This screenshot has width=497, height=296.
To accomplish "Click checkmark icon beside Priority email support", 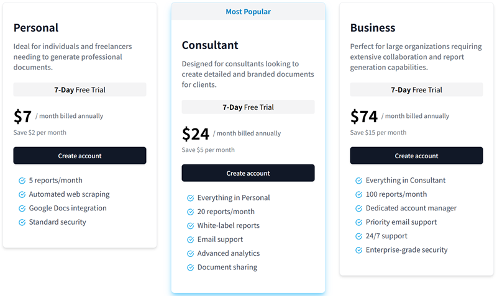I will click(358, 222).
